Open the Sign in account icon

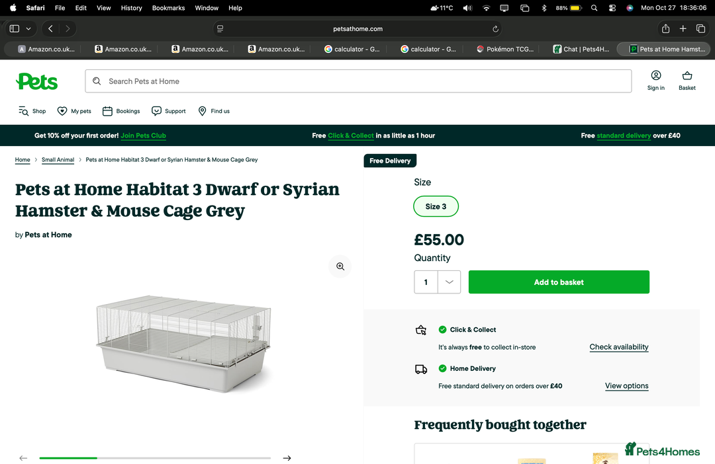click(655, 76)
